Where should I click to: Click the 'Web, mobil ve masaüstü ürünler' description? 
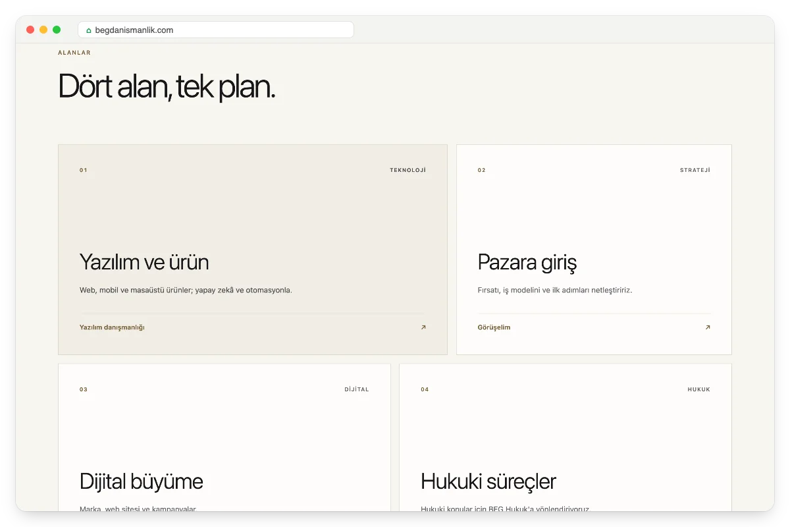[186, 290]
